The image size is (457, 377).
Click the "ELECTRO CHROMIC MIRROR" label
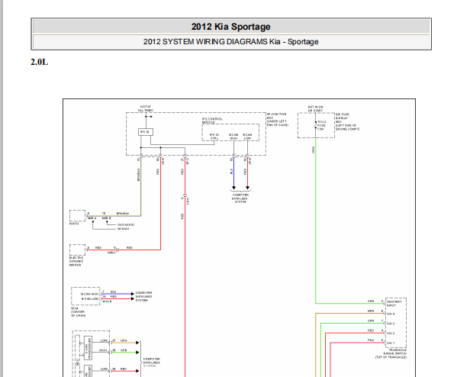(x=76, y=261)
